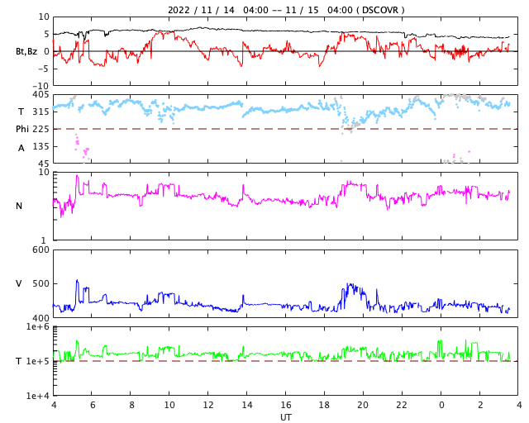Click the '18' hour tick on x-axis

click(x=325, y=405)
